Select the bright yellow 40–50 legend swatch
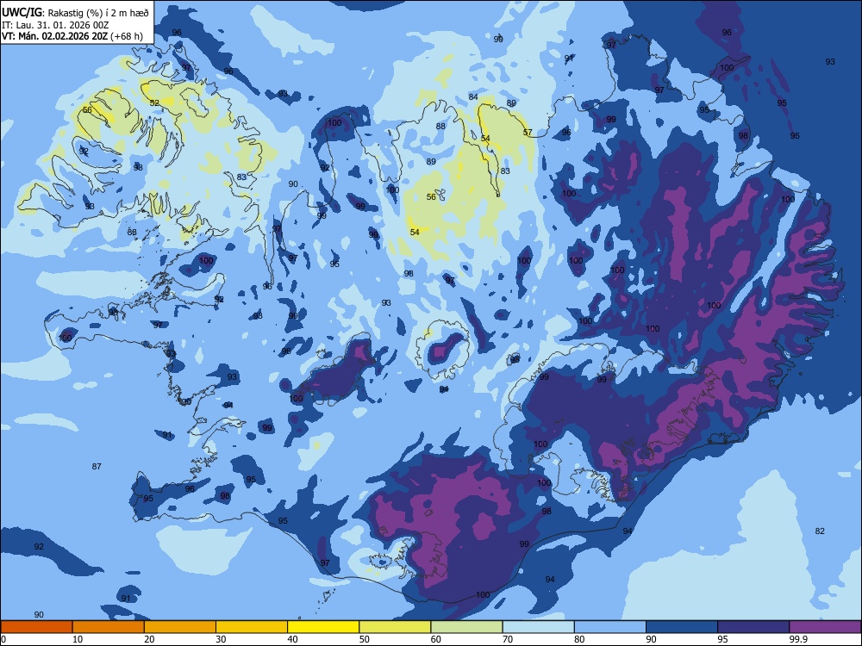 point(323,627)
